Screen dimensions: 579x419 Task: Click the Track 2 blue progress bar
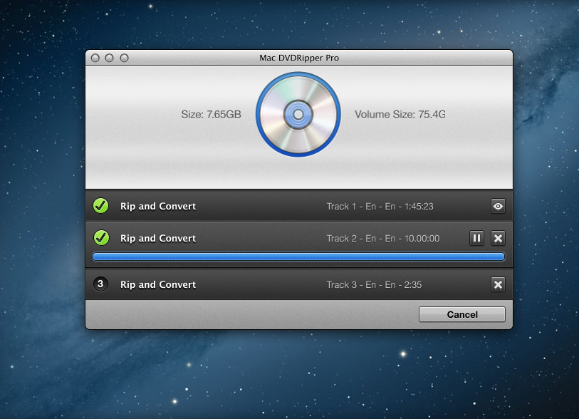click(298, 257)
